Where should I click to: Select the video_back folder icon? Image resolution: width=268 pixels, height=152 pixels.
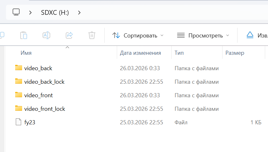[19, 68]
